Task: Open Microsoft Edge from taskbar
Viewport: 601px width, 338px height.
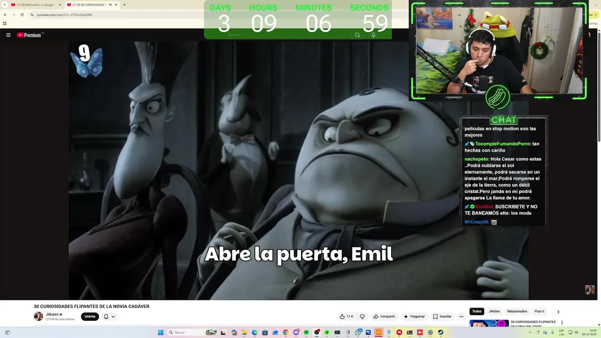Action: coord(254,332)
